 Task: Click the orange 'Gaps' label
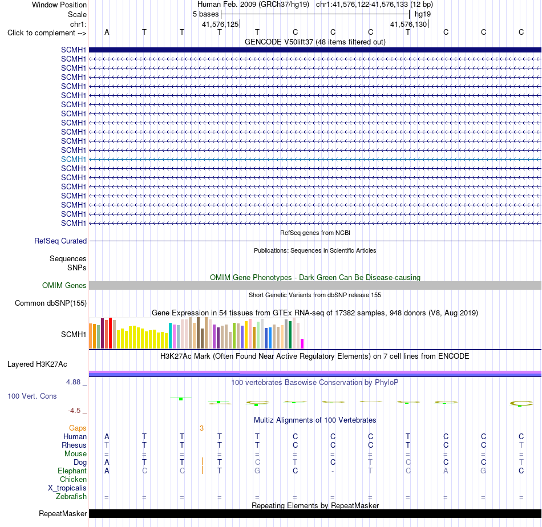pyautogui.click(x=78, y=428)
